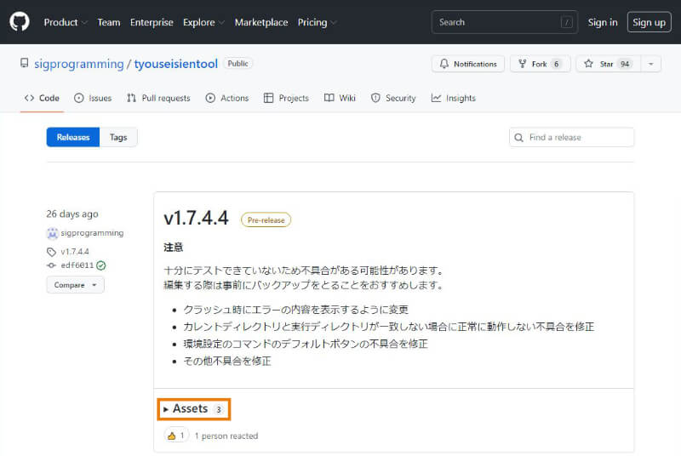This screenshot has height=456, width=681.
Task: Click the Sign up button
Action: point(649,22)
